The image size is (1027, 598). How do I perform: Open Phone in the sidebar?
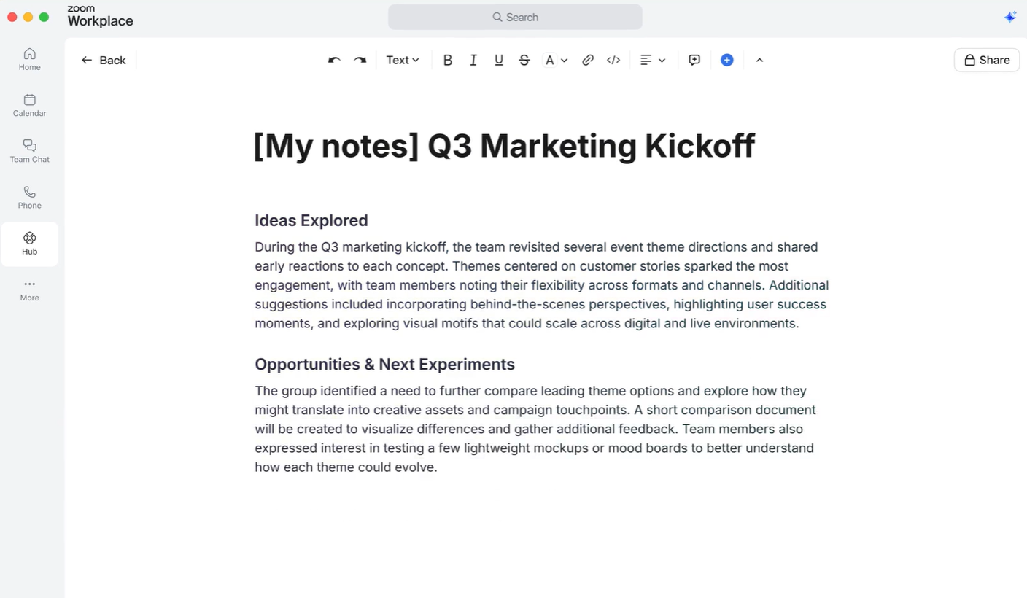(x=30, y=197)
